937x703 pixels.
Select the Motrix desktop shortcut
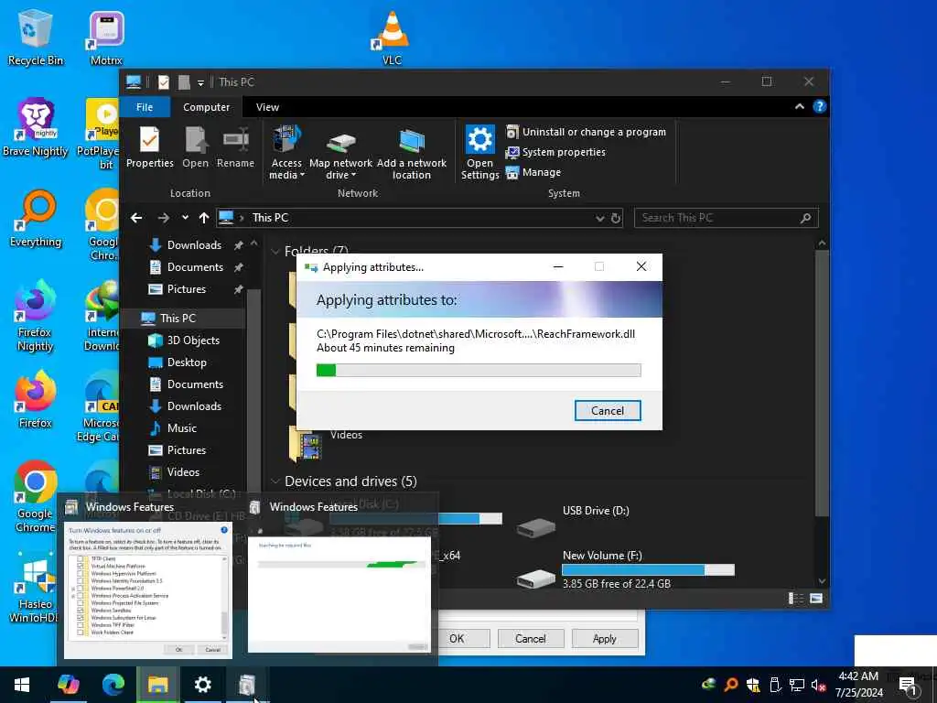(x=106, y=37)
